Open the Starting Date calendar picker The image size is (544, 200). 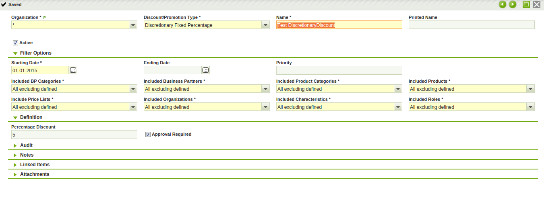click(73, 70)
